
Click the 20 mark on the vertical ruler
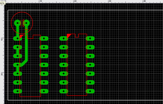tap(2, 74)
